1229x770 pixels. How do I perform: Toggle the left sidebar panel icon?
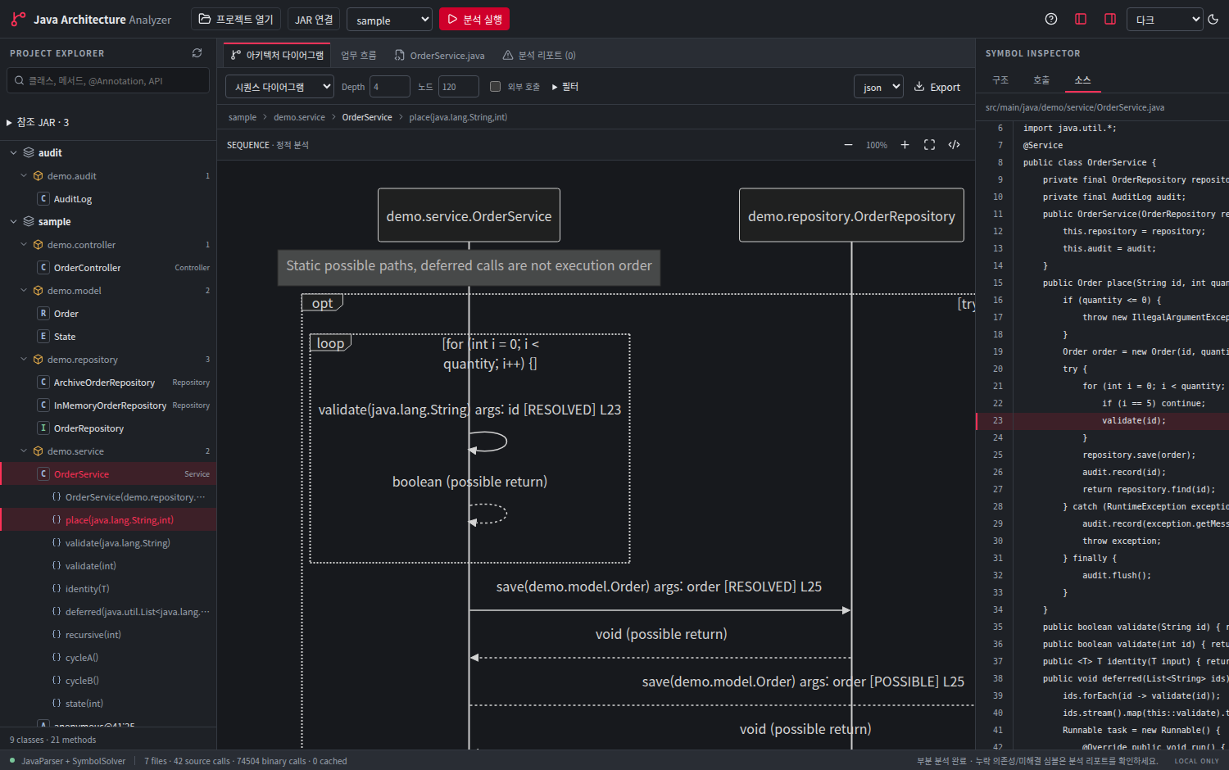[x=1081, y=19]
